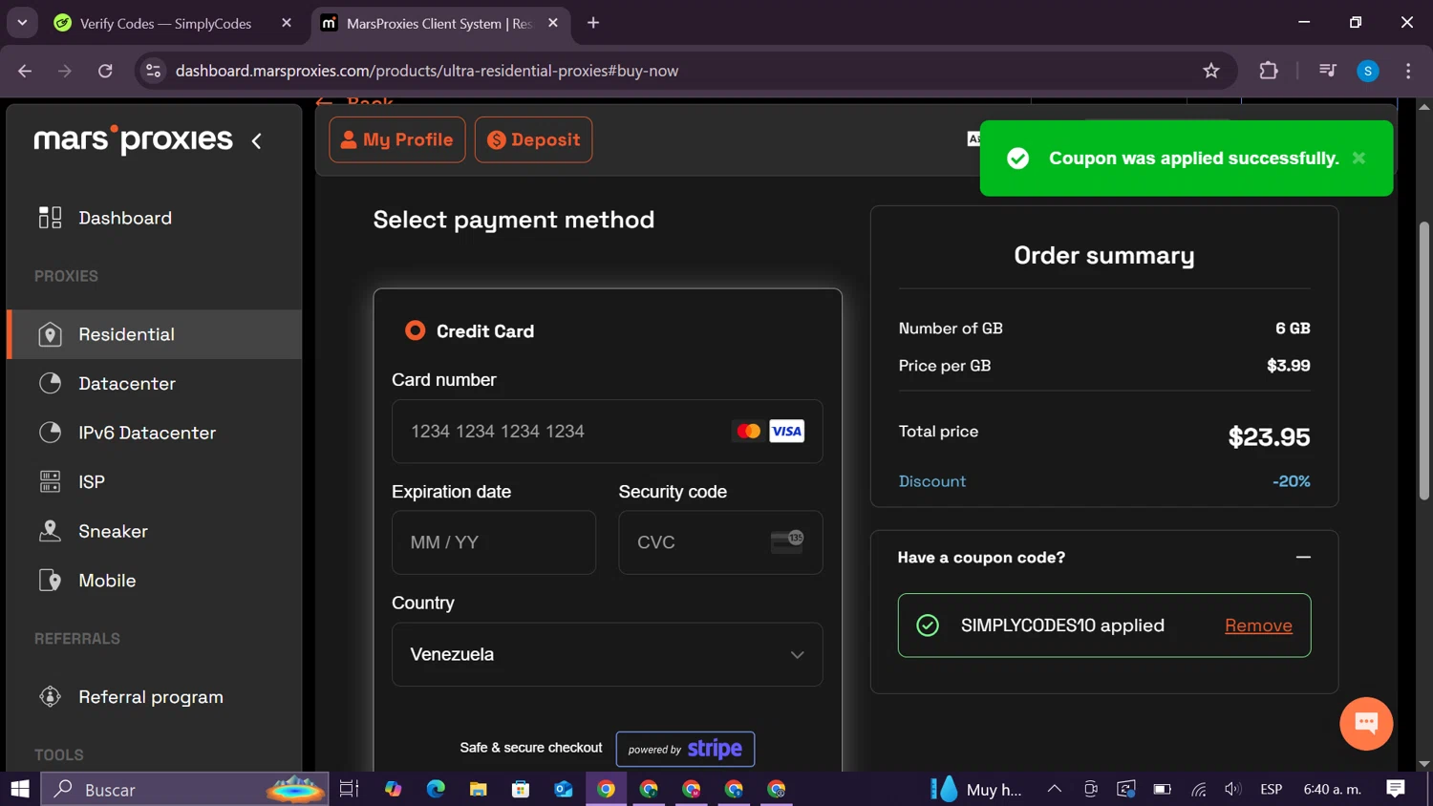
Task: Open the volume control
Action: 1233,789
